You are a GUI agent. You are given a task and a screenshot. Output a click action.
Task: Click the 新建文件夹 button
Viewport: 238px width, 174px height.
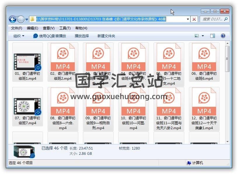click(x=106, y=36)
